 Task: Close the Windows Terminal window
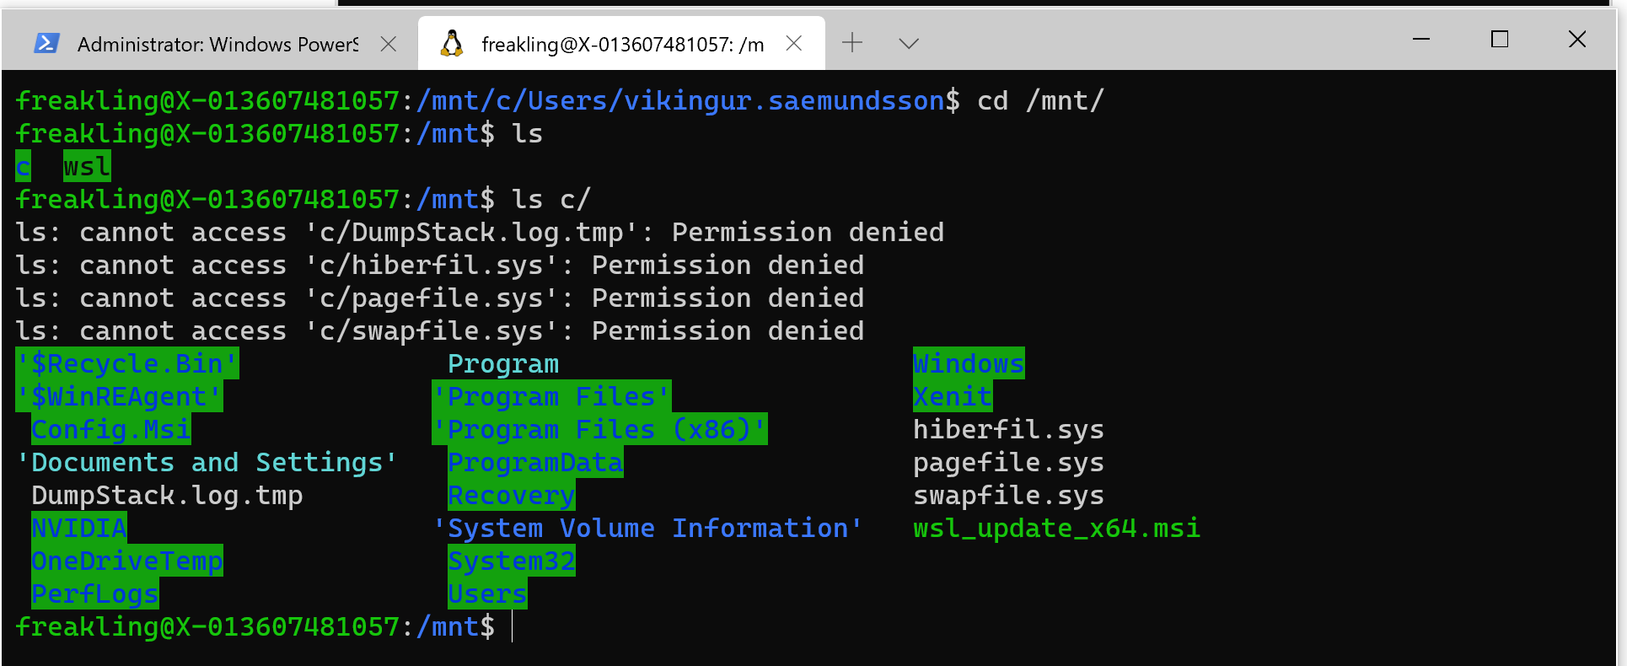(x=1577, y=40)
